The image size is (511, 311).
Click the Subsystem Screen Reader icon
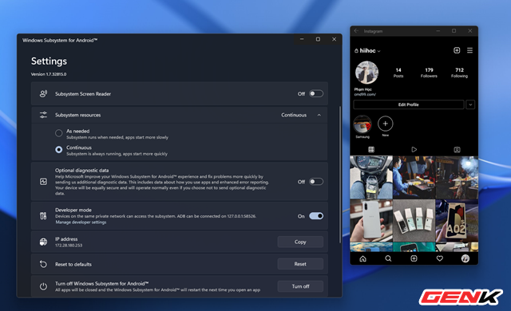coord(43,94)
